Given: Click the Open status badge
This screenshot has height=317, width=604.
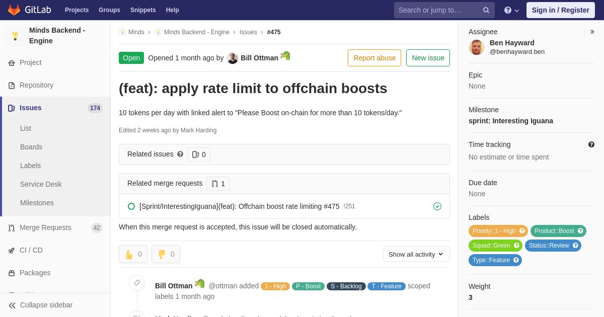Looking at the screenshot, I should click(x=131, y=58).
